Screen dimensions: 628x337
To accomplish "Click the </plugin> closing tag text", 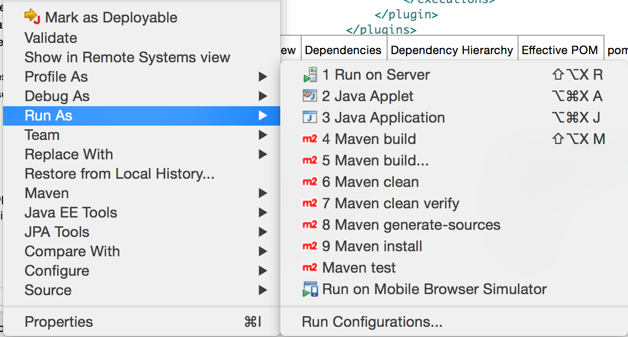I will pyautogui.click(x=407, y=14).
